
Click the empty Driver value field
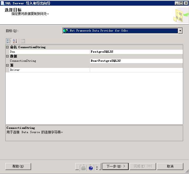(x=136, y=70)
